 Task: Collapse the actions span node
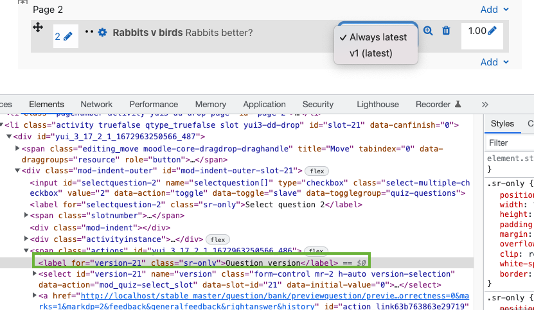[26, 250]
